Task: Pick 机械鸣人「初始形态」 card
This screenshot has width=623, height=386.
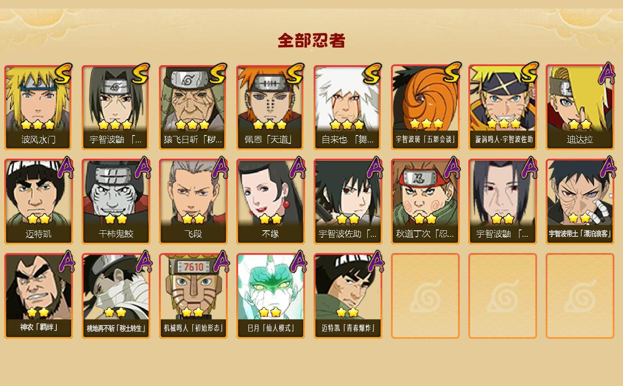Action: click(x=193, y=296)
